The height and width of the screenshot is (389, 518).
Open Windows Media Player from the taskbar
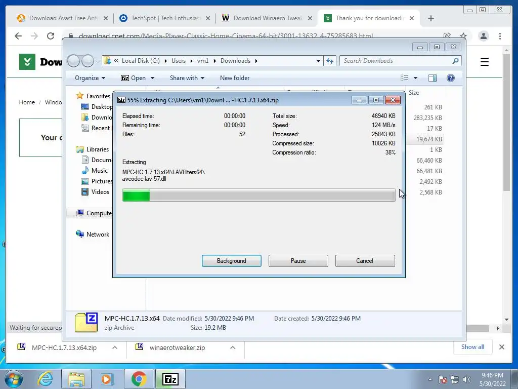107,379
